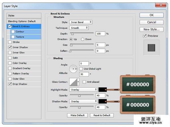Select the Down direction radio button
Image resolution: width=170 pixels, height=127 pixels.
[83, 39]
